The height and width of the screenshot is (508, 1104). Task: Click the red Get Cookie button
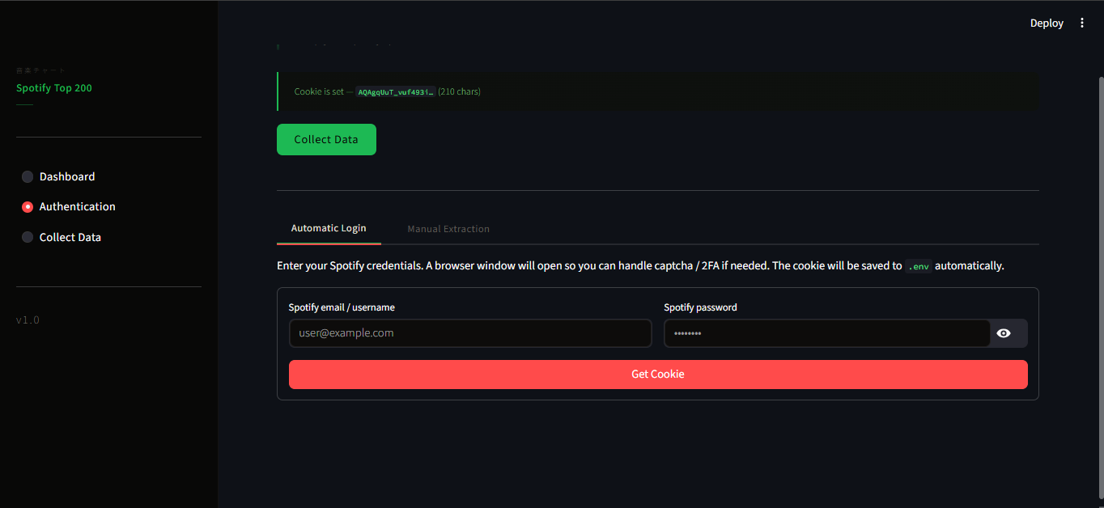(657, 375)
